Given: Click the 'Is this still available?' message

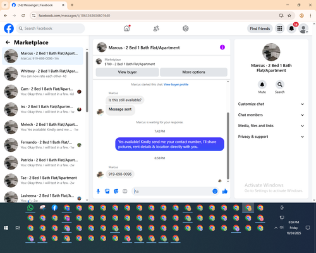Looking at the screenshot, I should (125, 100).
